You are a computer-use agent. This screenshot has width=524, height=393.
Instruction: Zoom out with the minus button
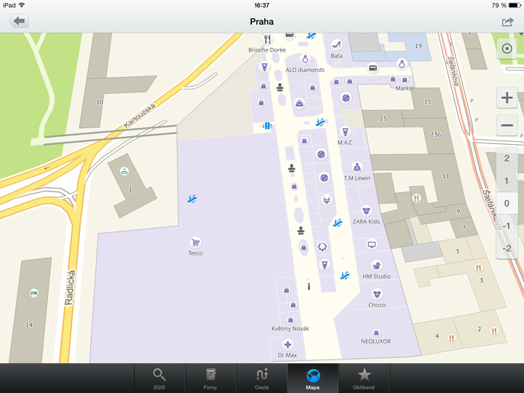point(507,125)
